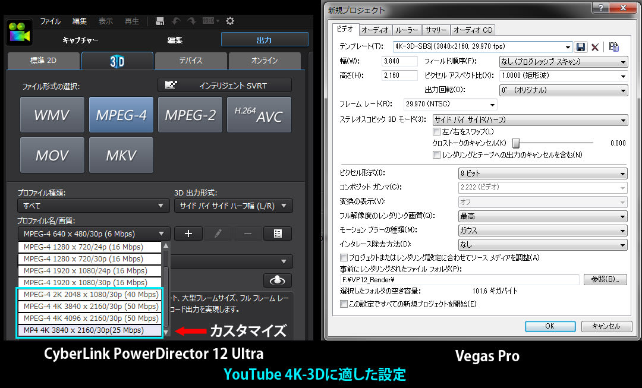Open the モーション ブラーの種類 dropdown

[x=543, y=231]
